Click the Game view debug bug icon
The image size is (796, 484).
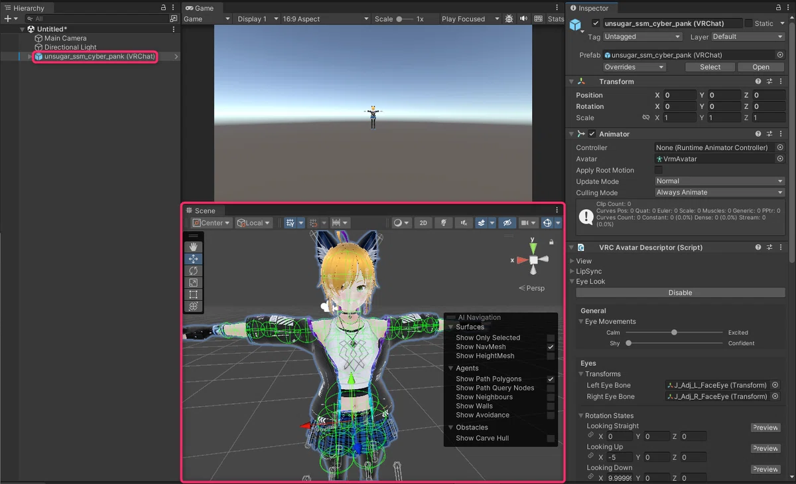pos(509,19)
